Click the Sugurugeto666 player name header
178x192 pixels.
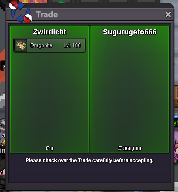130,32
